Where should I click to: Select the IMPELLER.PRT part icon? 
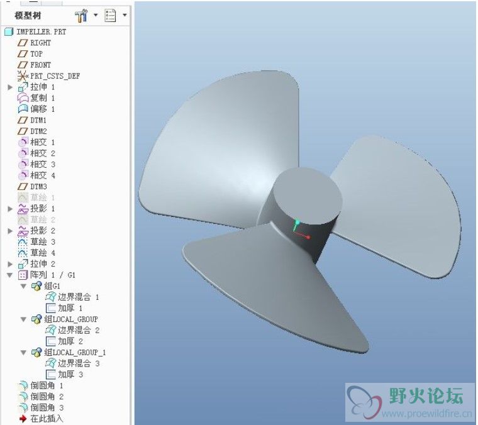[9, 31]
